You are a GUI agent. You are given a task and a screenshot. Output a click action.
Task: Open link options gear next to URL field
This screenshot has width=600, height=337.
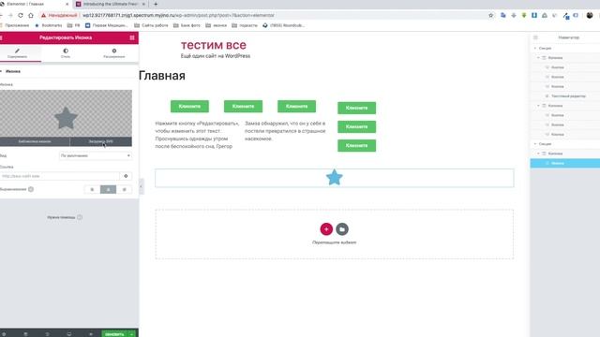(x=126, y=176)
